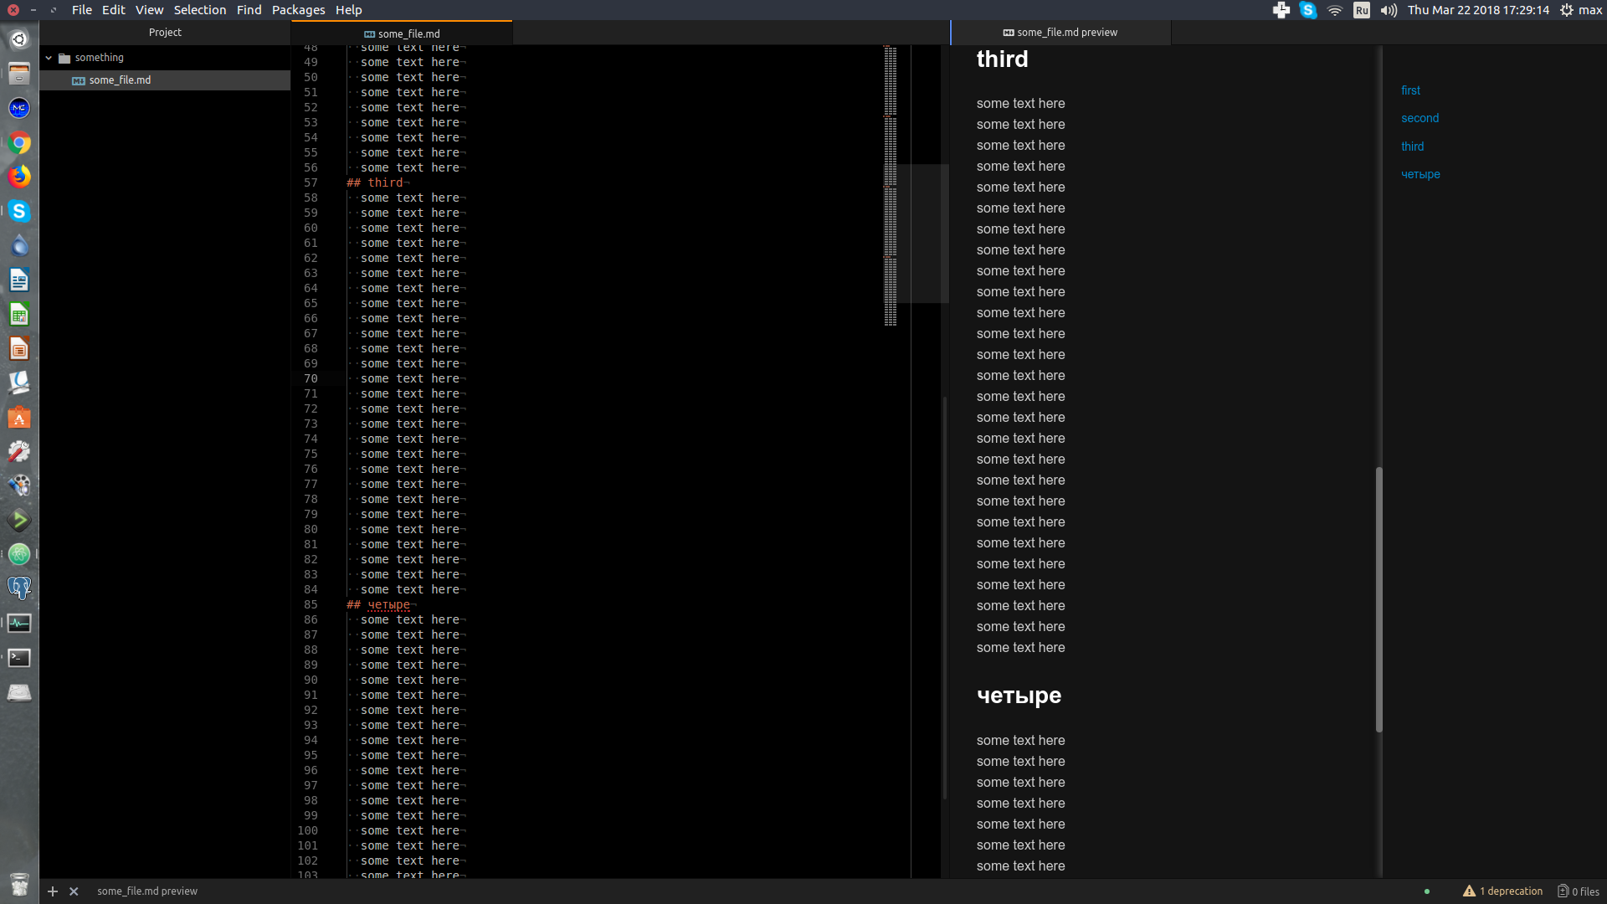Select some_file.md in the project tree
Screen dimensions: 1607x904
coord(120,80)
